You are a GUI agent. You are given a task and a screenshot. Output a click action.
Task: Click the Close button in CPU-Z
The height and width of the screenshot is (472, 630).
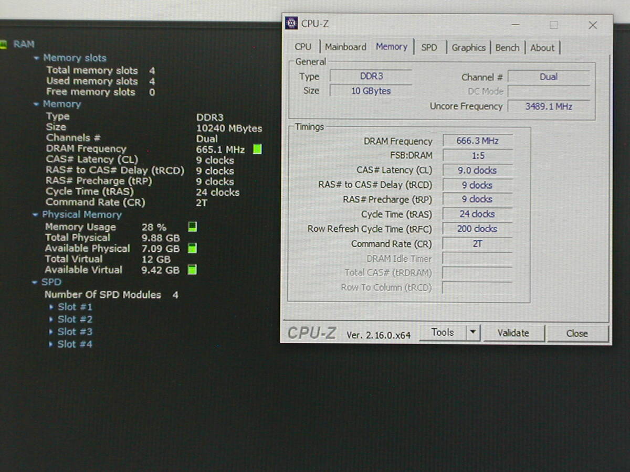577,334
